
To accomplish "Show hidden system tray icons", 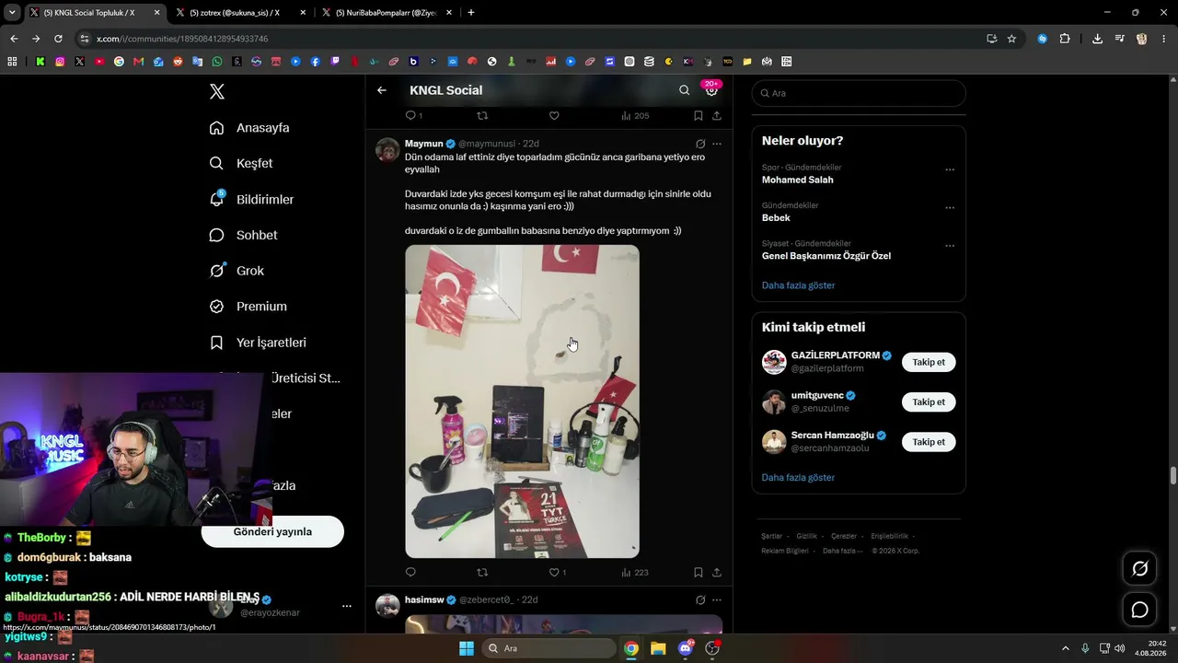I will click(x=1064, y=648).
